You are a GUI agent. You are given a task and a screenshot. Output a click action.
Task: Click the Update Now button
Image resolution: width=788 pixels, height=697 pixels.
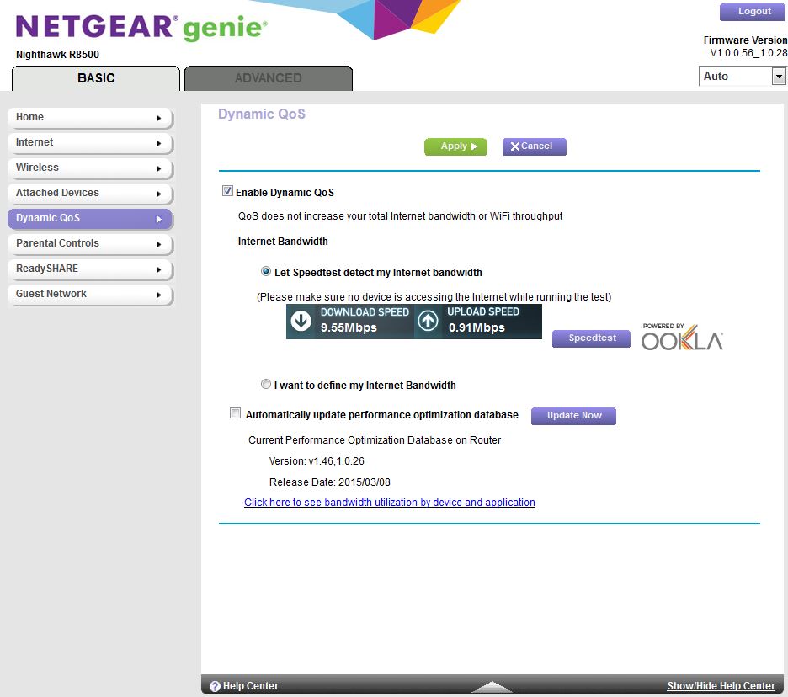pos(573,416)
